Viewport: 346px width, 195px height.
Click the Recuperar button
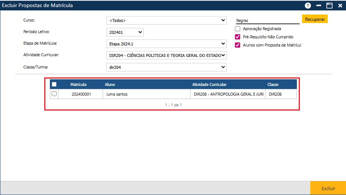(x=315, y=19)
